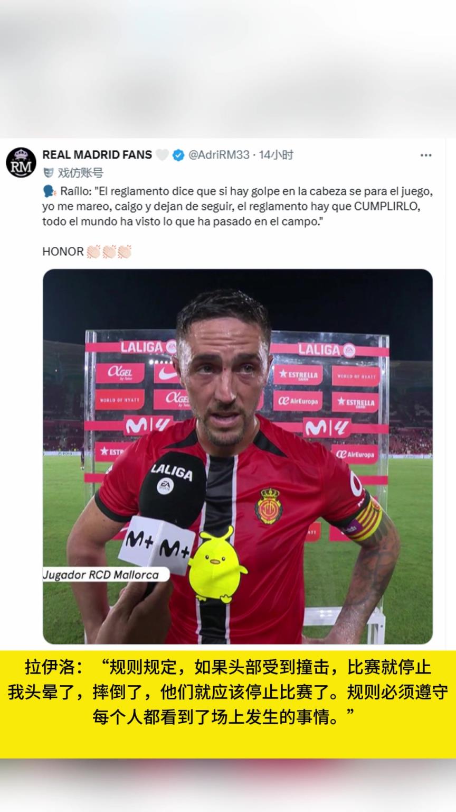456x812 pixels.
Task: Open the REAL MADRID FANS account name
Action: tap(97, 155)
